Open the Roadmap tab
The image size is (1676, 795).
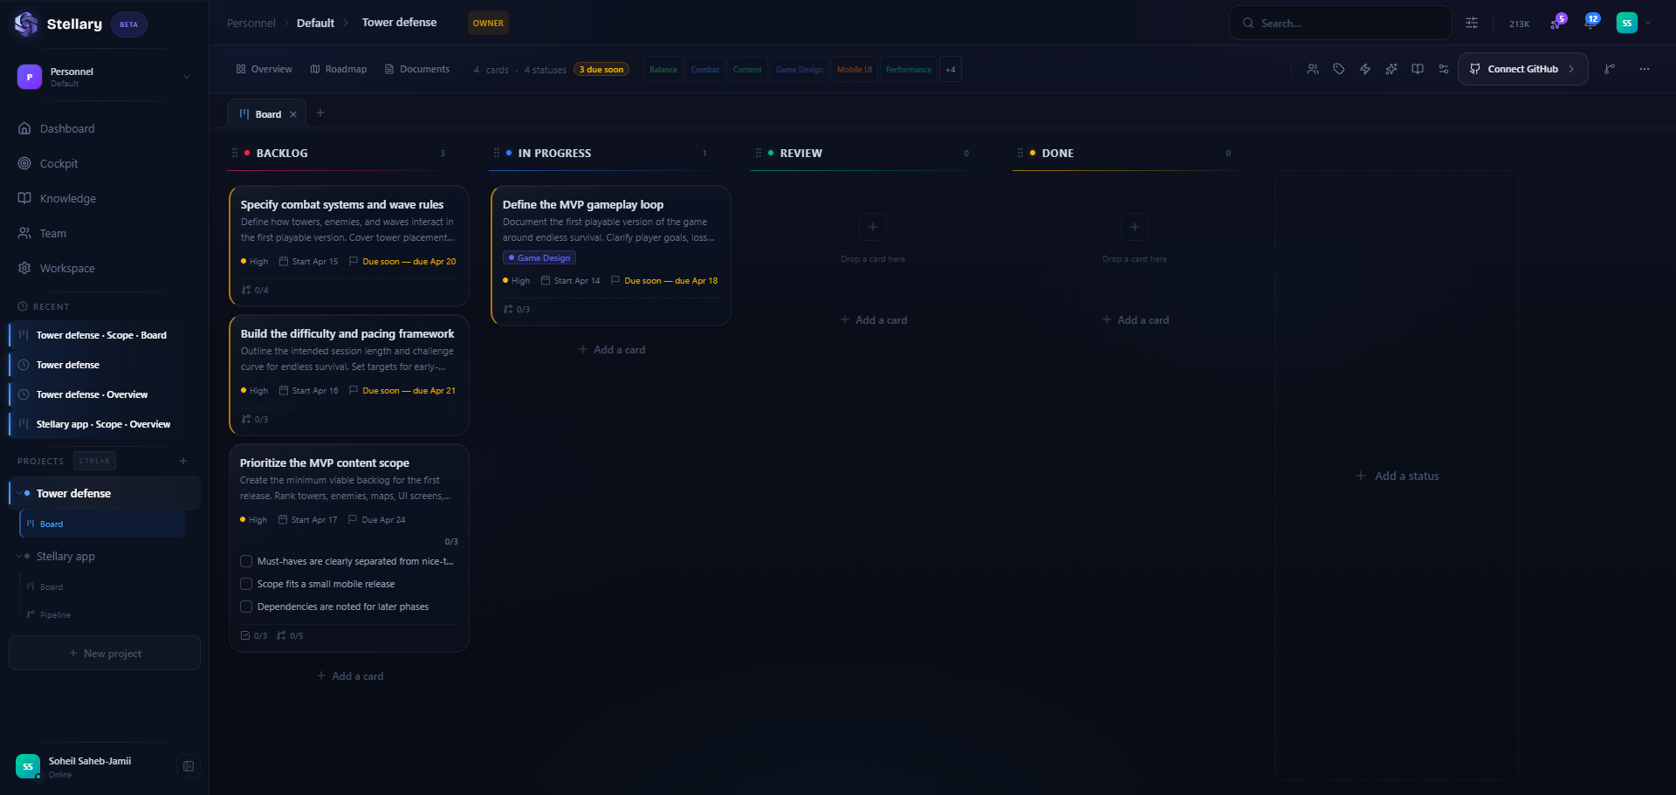(x=339, y=69)
